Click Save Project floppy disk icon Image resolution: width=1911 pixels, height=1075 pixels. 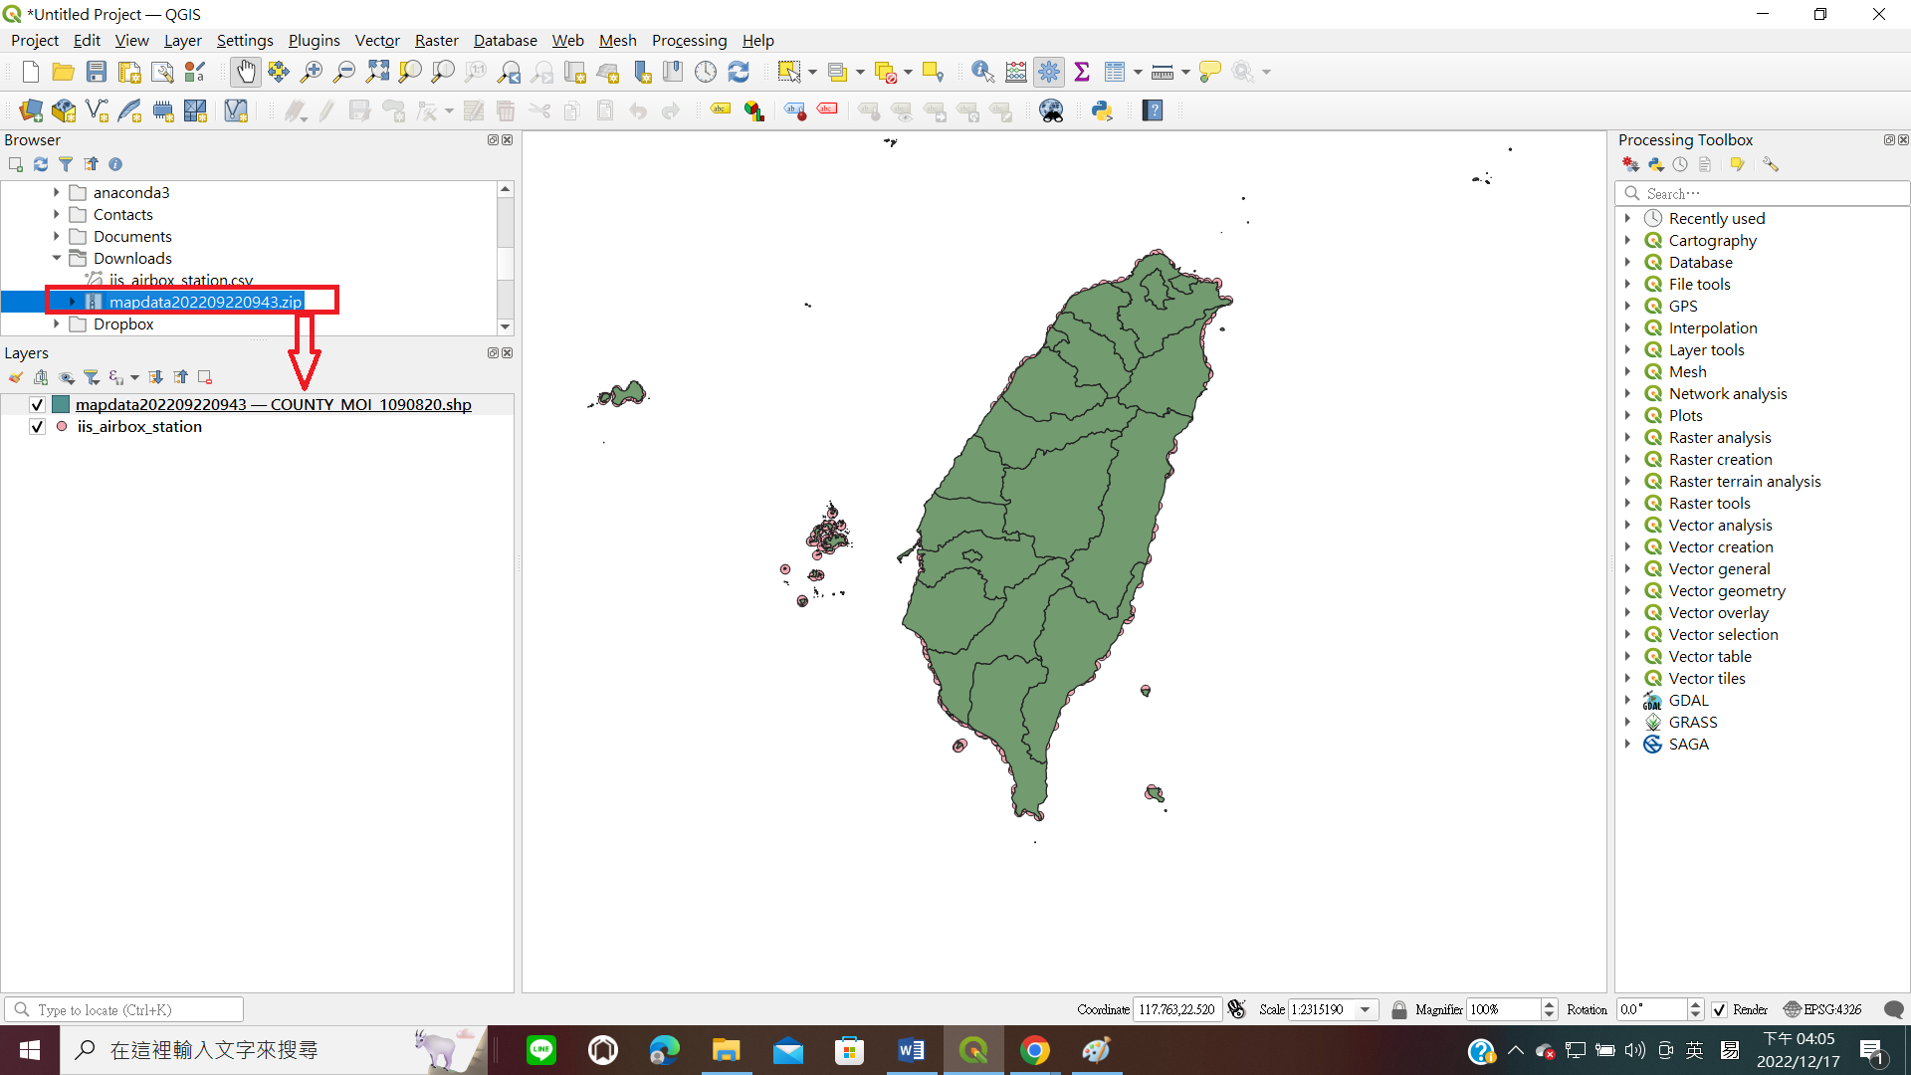(x=97, y=72)
